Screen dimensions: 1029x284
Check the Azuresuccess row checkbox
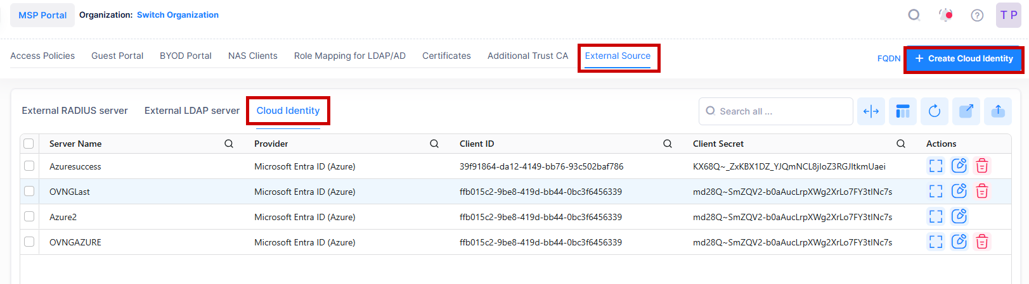coord(29,166)
